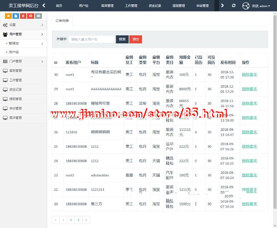This screenshot has width=277, height=228.
Task: Click 删除需求 for order ID 24
Action: tap(249, 161)
